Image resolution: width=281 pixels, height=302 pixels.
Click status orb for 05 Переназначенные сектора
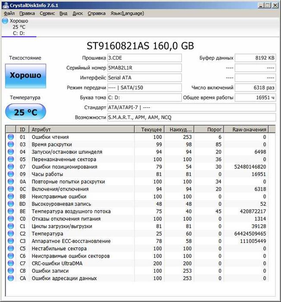click(x=11, y=159)
